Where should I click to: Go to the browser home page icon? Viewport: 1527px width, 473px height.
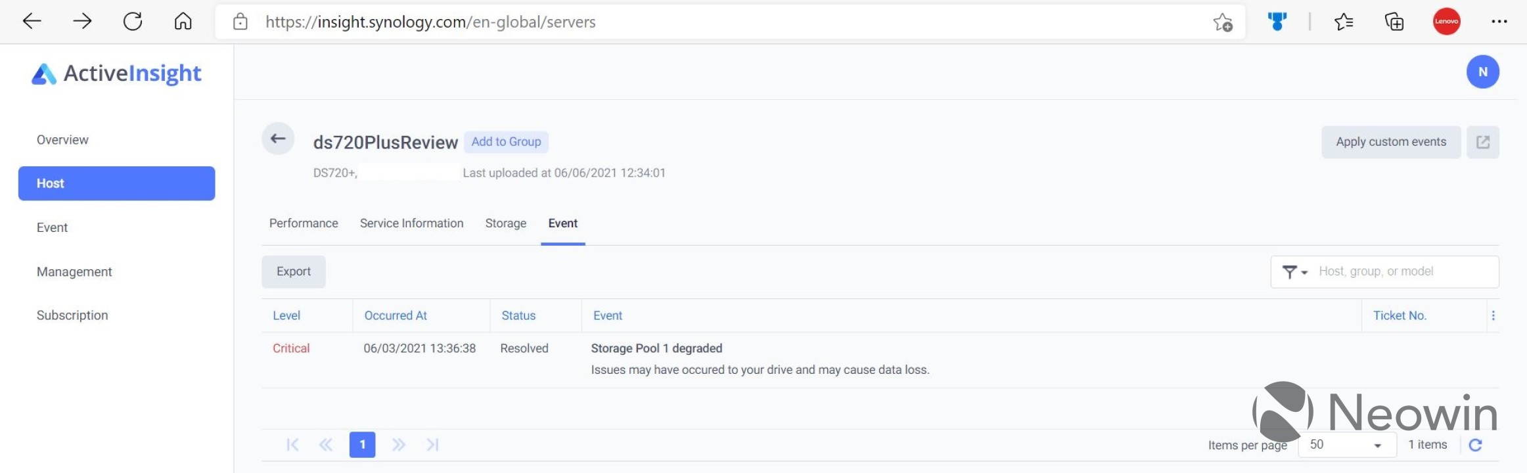point(183,22)
